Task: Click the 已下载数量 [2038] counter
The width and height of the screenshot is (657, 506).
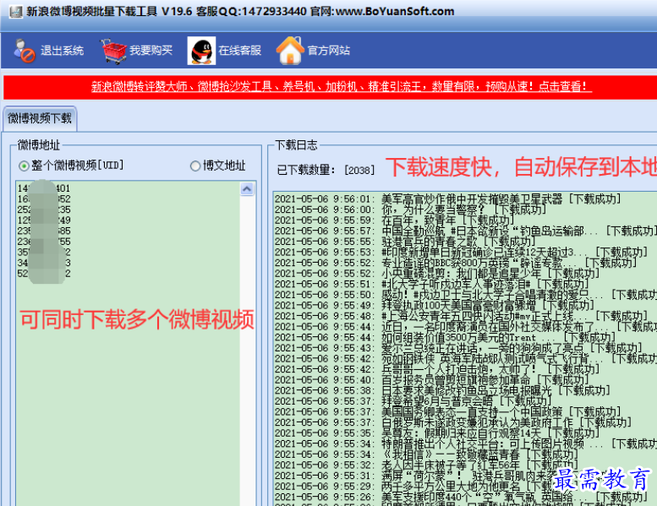Action: pyautogui.click(x=326, y=171)
